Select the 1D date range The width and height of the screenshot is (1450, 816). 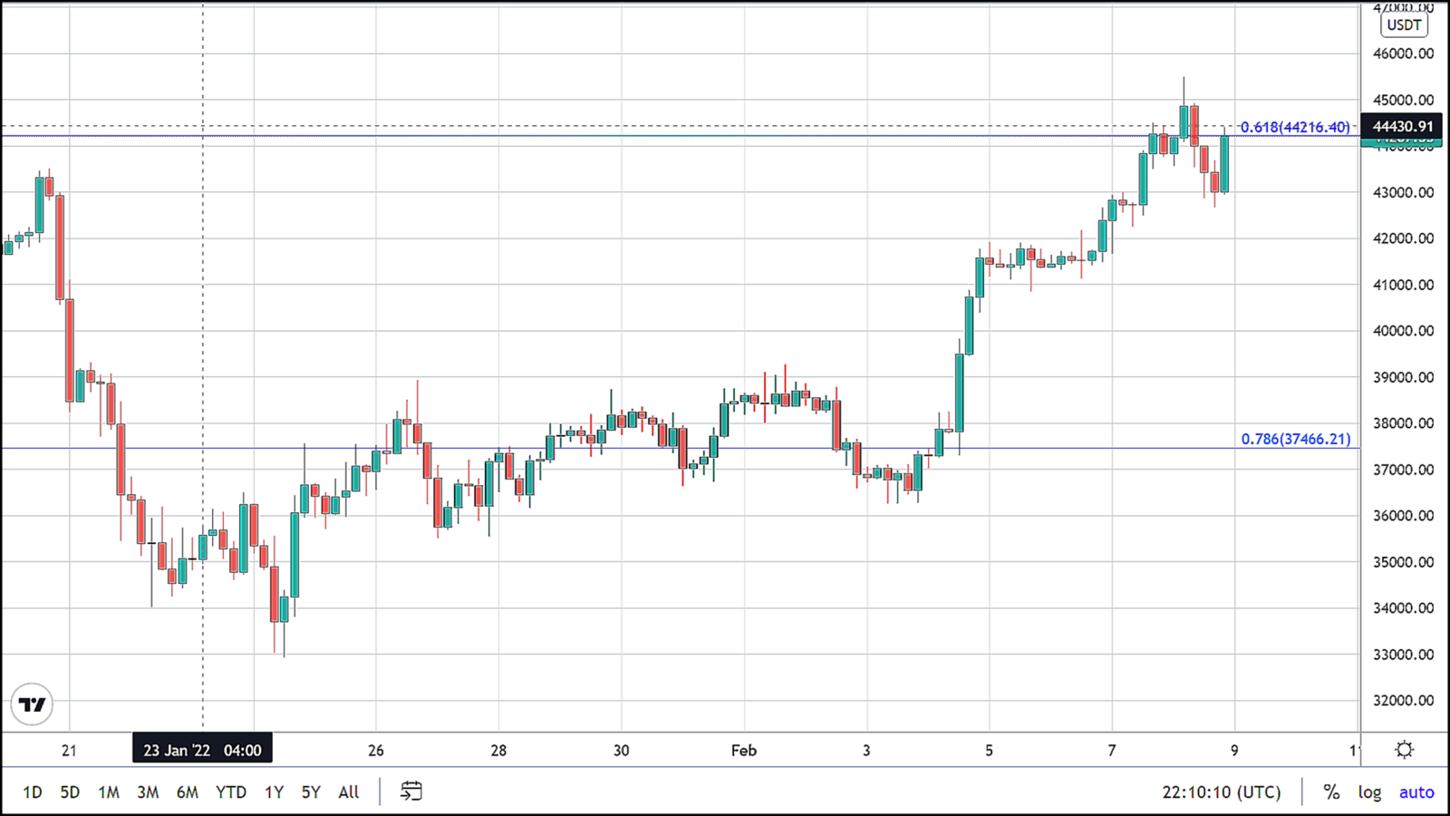coord(33,792)
